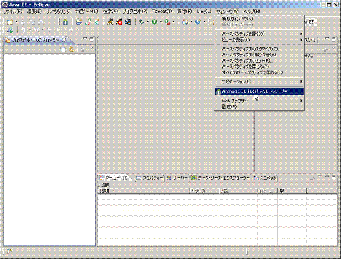Open the ヘルプ(H) menu
The image size is (341, 259).
coord(252,11)
